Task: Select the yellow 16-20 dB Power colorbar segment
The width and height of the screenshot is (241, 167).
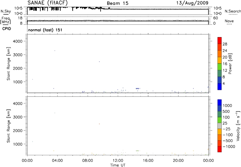Action: (220, 60)
